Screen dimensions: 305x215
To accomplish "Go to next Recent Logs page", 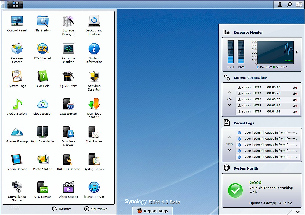I will click(230, 150).
